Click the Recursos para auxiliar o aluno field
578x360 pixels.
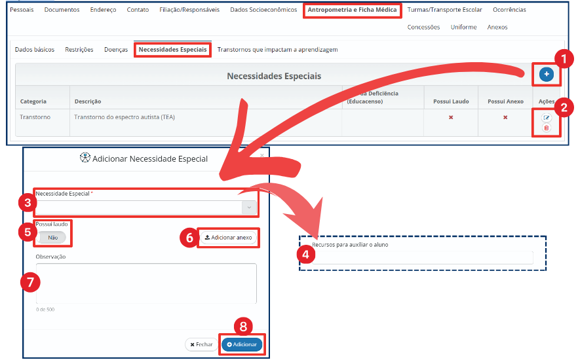point(421,257)
